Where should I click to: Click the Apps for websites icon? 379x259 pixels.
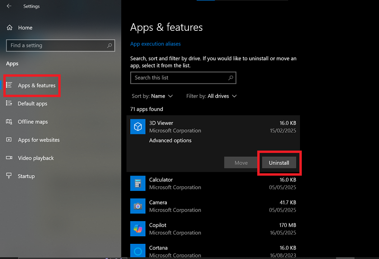point(9,139)
